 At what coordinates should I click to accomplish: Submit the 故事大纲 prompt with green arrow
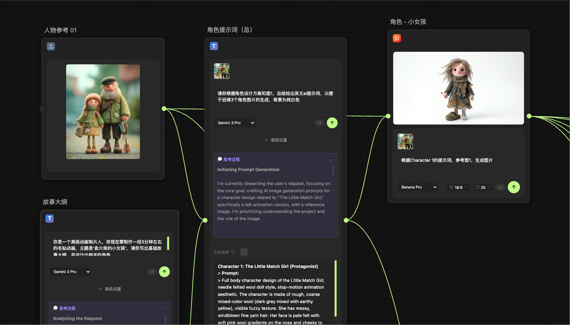pyautogui.click(x=164, y=272)
